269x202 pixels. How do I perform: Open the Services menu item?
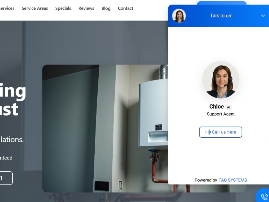tap(7, 8)
